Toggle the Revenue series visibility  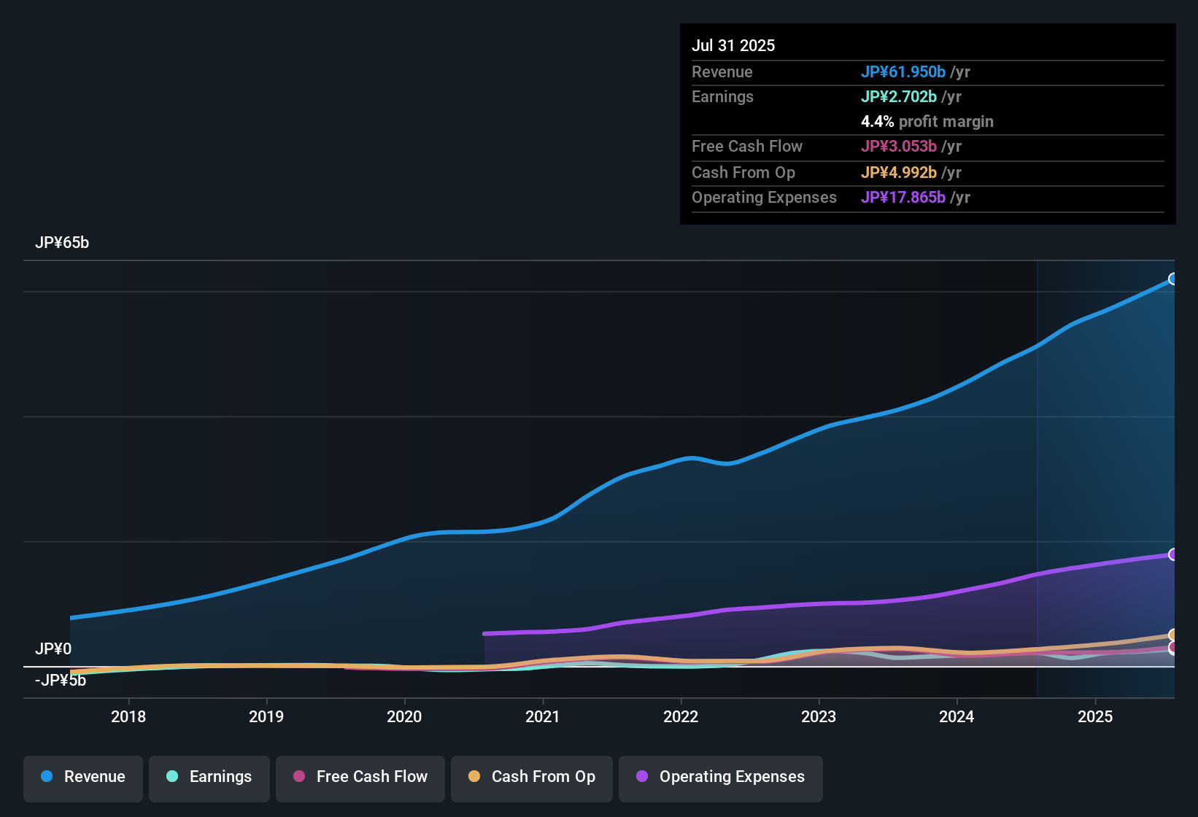click(x=82, y=777)
